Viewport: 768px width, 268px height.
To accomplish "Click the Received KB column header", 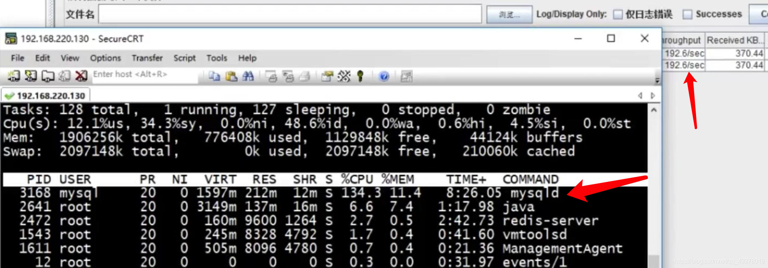I will click(735, 40).
